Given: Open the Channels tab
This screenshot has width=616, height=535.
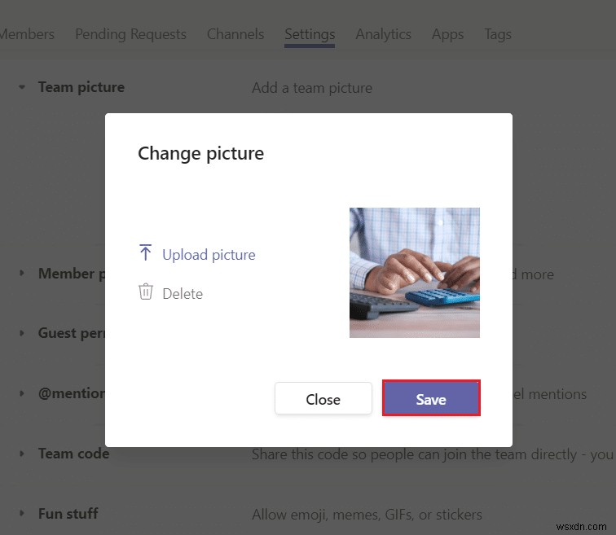Looking at the screenshot, I should (235, 34).
